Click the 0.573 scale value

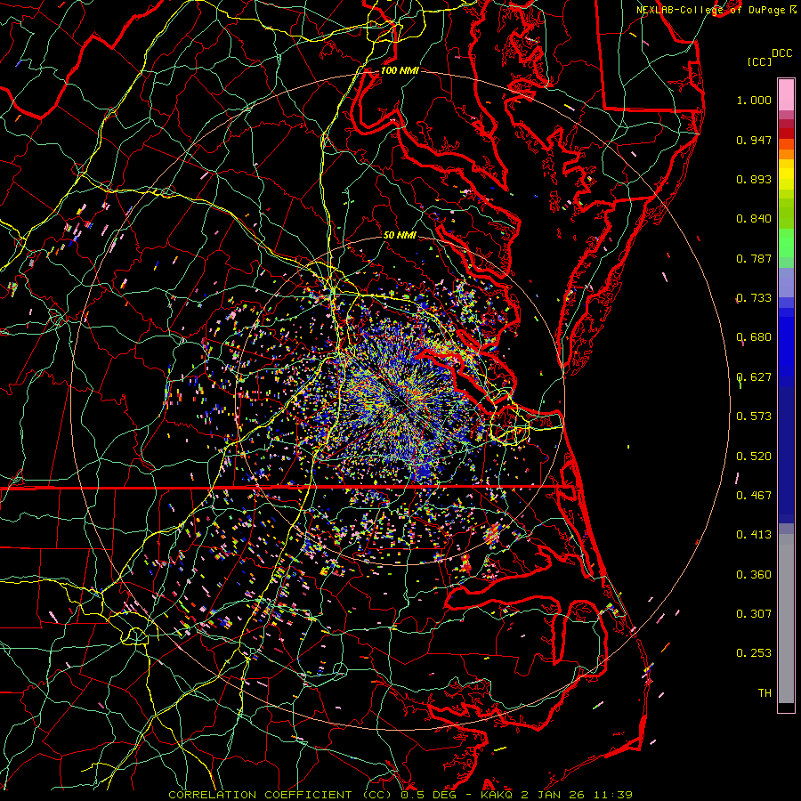pyautogui.click(x=754, y=417)
